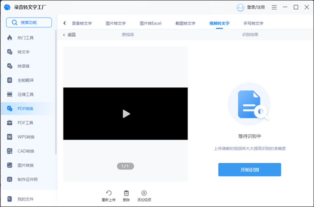Select the 视频转文字 tab
The height and width of the screenshot is (207, 314).
point(219,23)
